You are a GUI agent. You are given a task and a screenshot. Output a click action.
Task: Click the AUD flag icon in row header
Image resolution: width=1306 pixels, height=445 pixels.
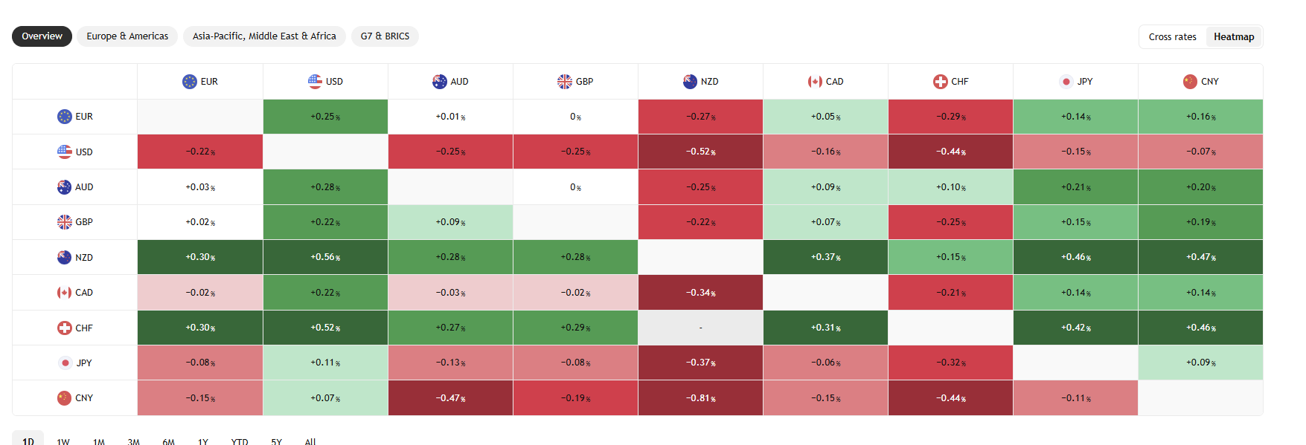pyautogui.click(x=65, y=187)
